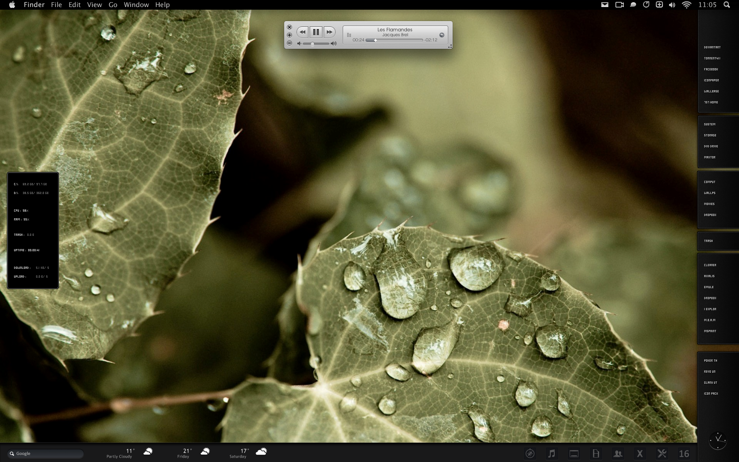
Task: Open the Wi-Fi menu bar icon
Action: 686,5
